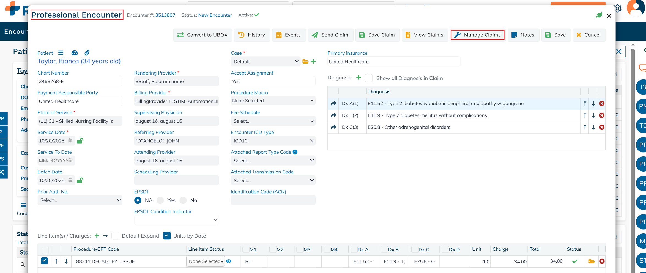The height and width of the screenshot is (273, 646).
Task: Open encounter number 3513807 link
Action: [165, 15]
